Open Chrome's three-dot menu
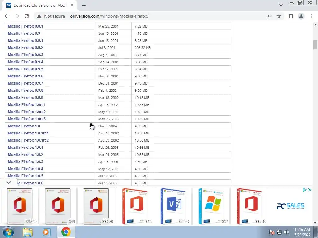 tap(311, 16)
